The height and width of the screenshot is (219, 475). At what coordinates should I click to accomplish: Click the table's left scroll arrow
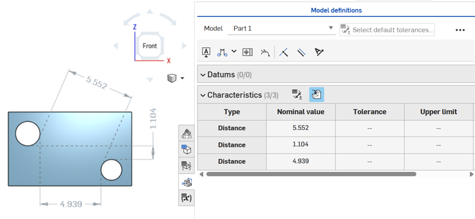201,174
